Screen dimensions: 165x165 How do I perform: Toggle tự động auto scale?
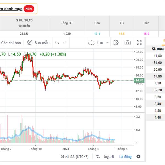[x=125, y=156]
